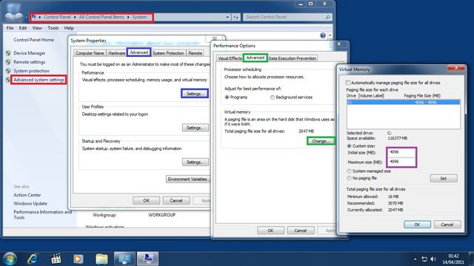This screenshot has height=266, width=474.
Task: Click Settings under Performance section
Action: (x=195, y=94)
